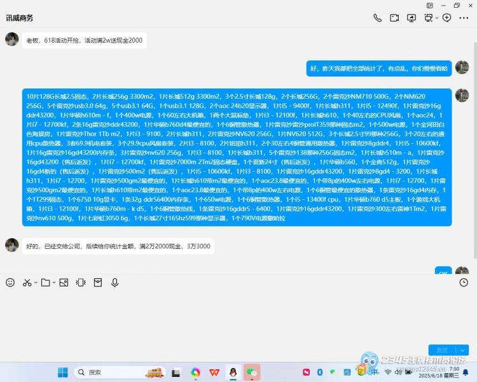Click the send picture icon
The width and height of the screenshot is (477, 382).
tap(64, 283)
